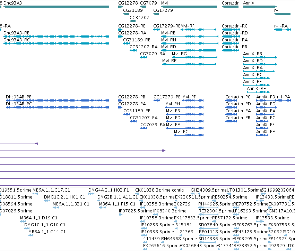
Task: Select the IP07825.5prime EST
Action: (121, 214)
